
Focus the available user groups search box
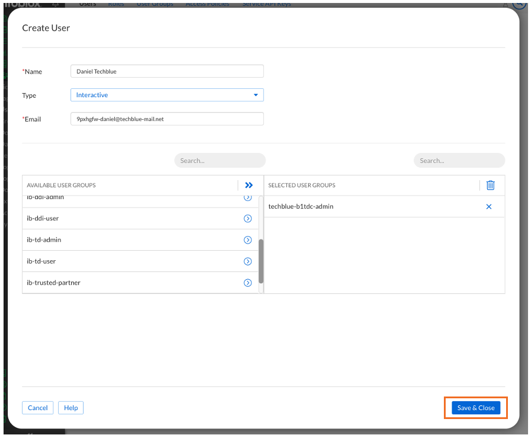coord(220,161)
